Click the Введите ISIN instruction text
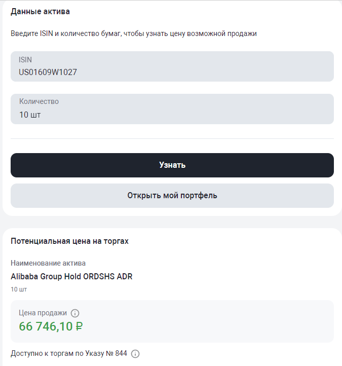342x366 pixels. click(x=134, y=33)
